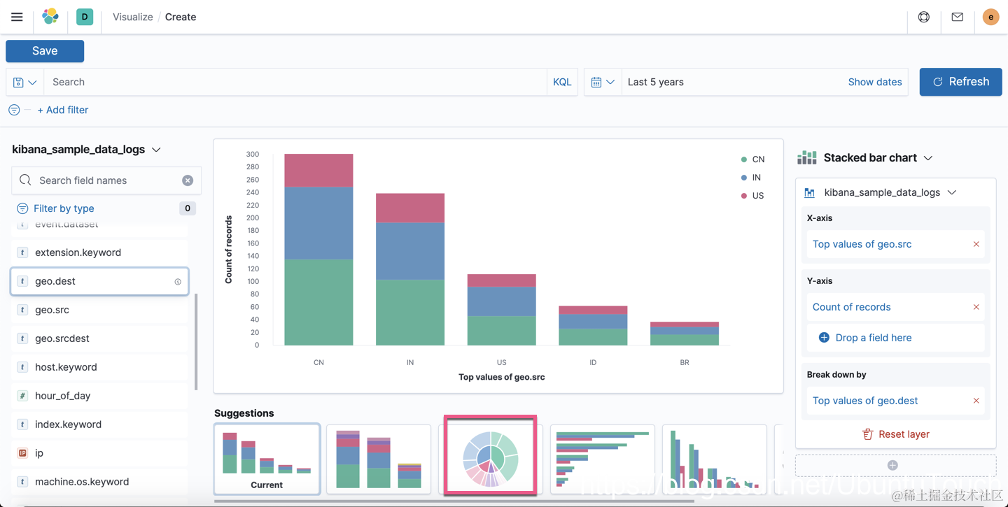Open the D space avatar

point(85,17)
